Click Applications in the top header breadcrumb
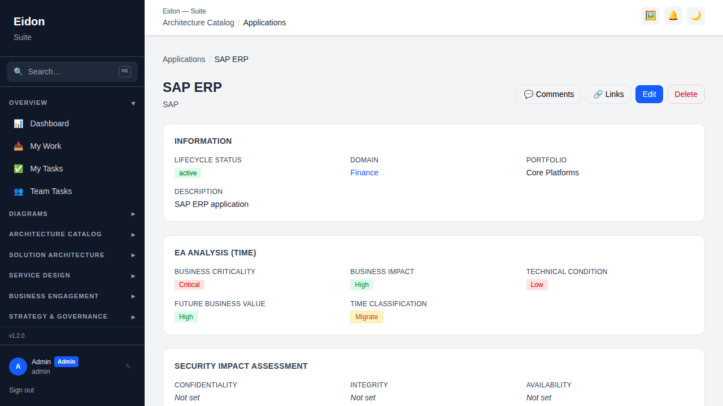Image resolution: width=723 pixels, height=406 pixels. (264, 23)
